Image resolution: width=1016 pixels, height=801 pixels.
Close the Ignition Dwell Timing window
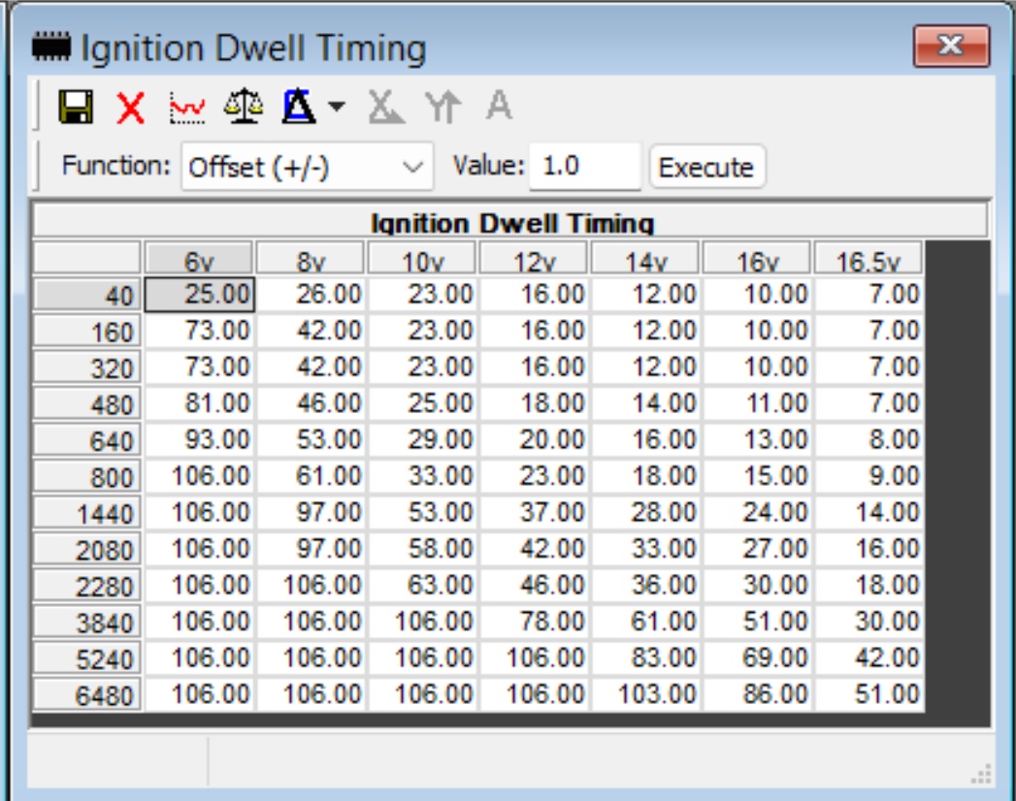tap(951, 48)
